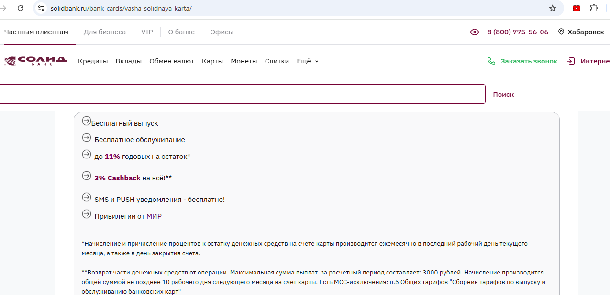Click the red YouTube extension icon
Screen dimensions: 610x295
point(577,8)
